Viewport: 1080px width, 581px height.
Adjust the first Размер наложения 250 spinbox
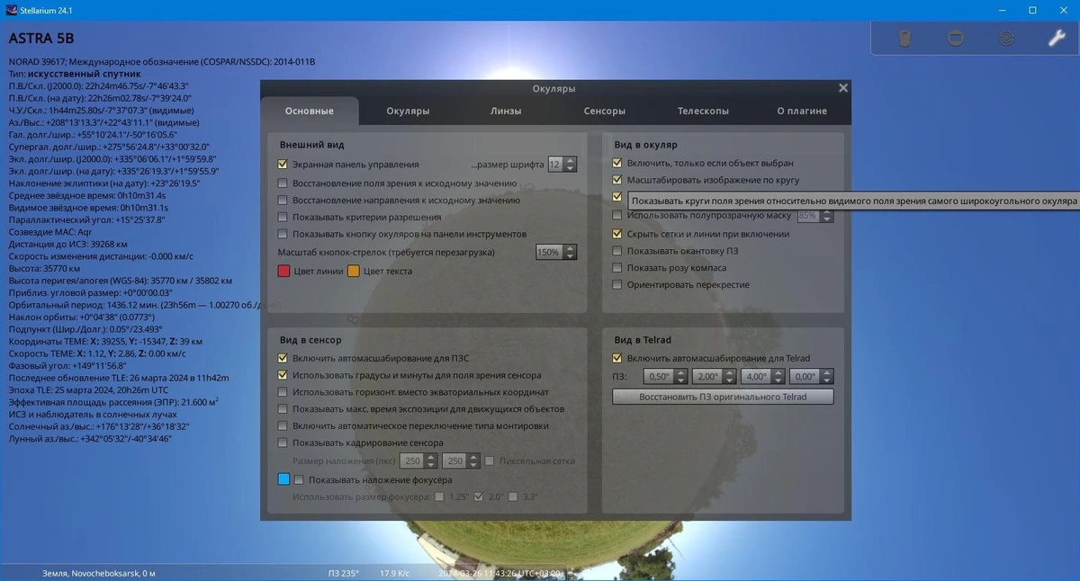tap(419, 461)
